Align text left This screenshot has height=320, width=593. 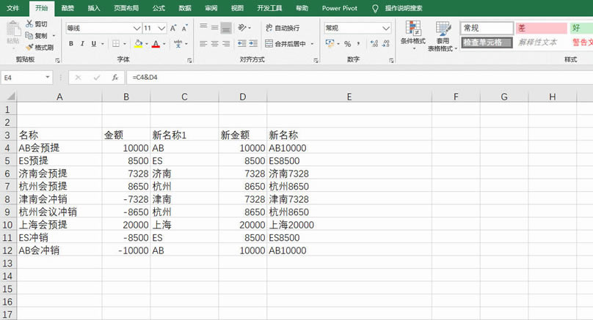click(203, 44)
